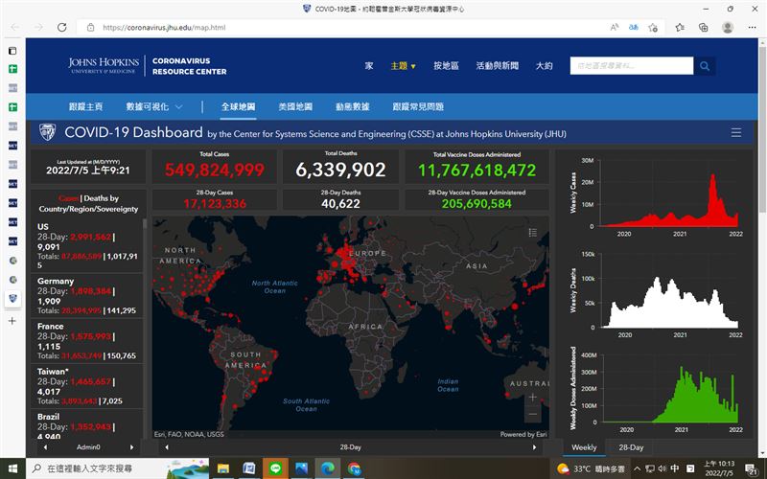Zoom in on the map with plus
The height and width of the screenshot is (479, 767).
click(x=533, y=398)
